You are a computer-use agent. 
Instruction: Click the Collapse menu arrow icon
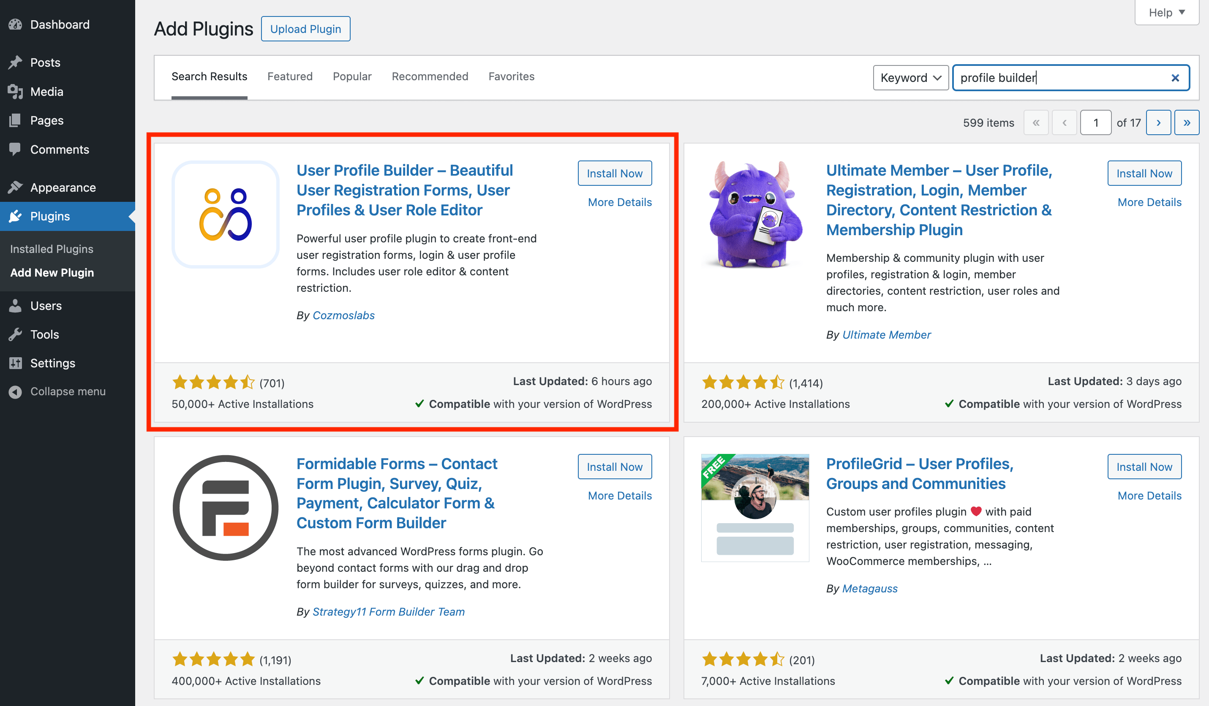[x=15, y=392]
